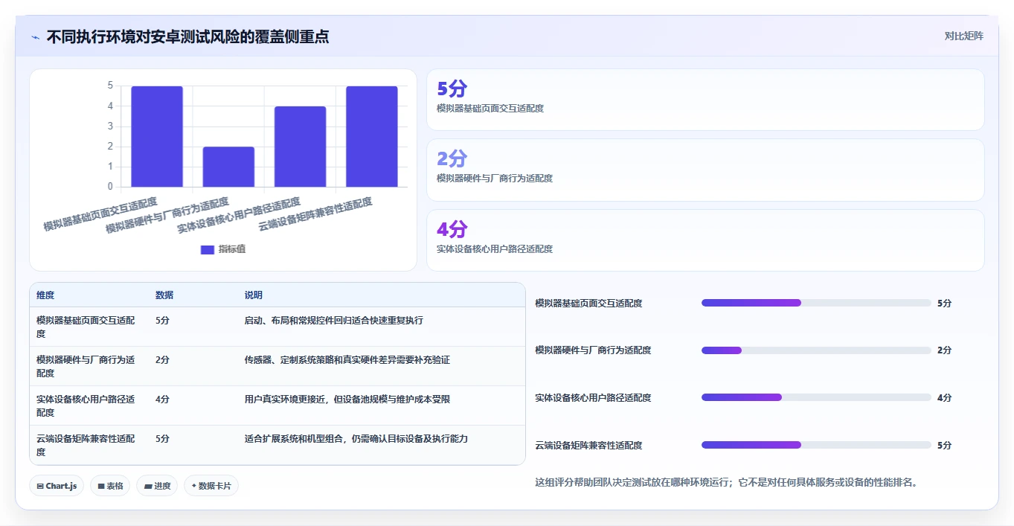Select the 数据卡片 tag chip
1014x526 pixels.
click(211, 486)
